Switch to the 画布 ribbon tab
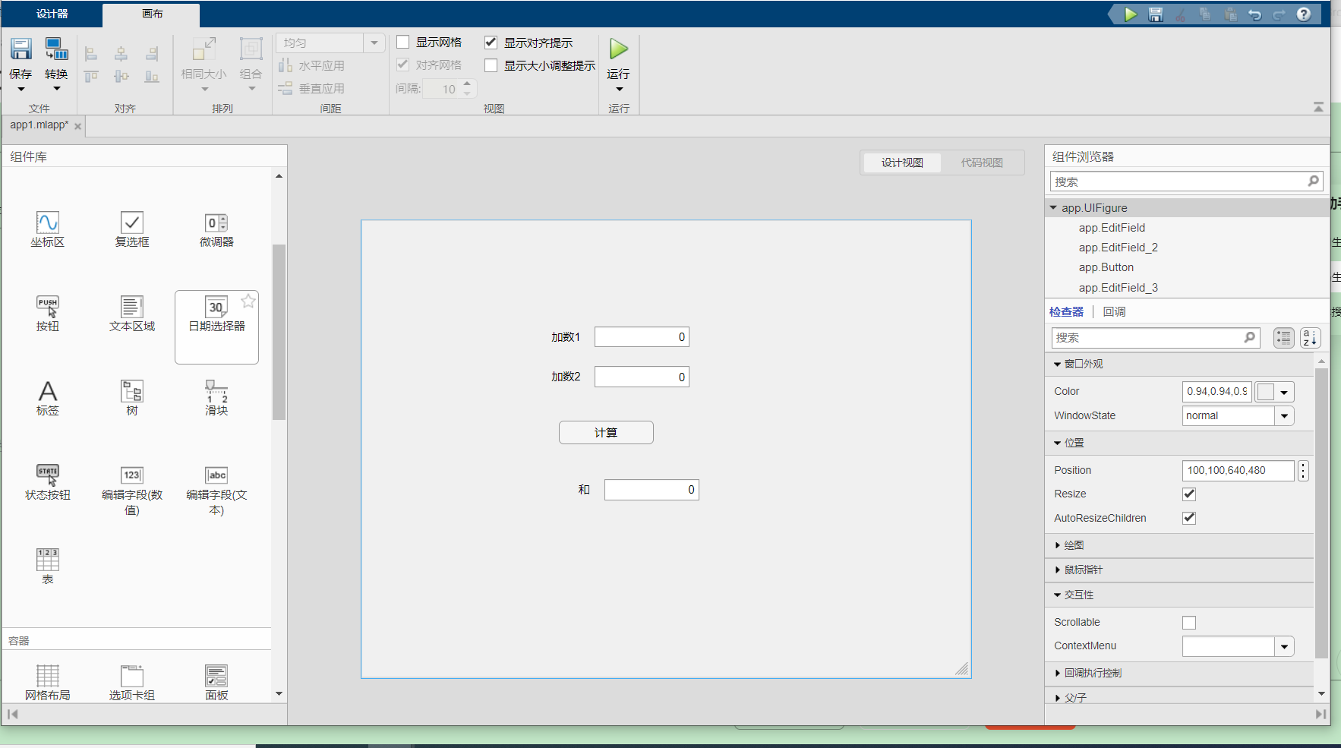The height and width of the screenshot is (748, 1341). click(152, 14)
